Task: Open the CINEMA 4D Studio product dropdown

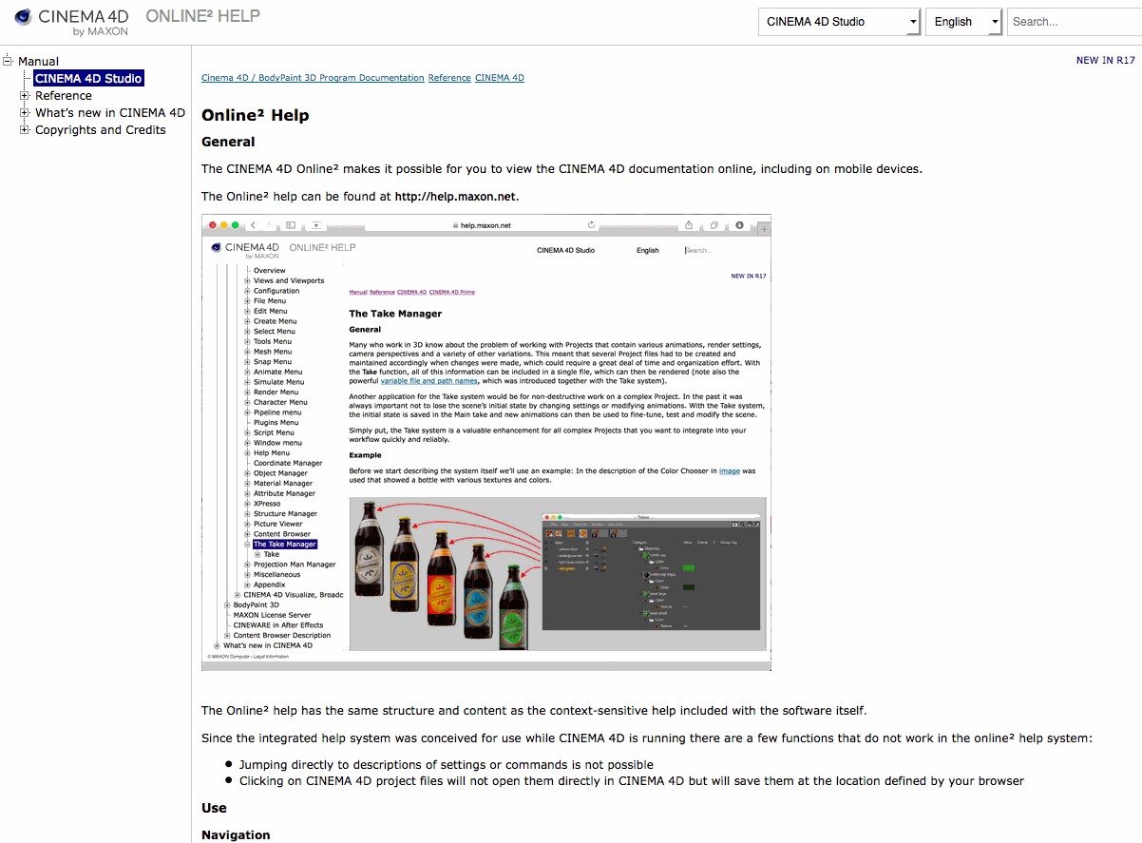Action: click(839, 22)
